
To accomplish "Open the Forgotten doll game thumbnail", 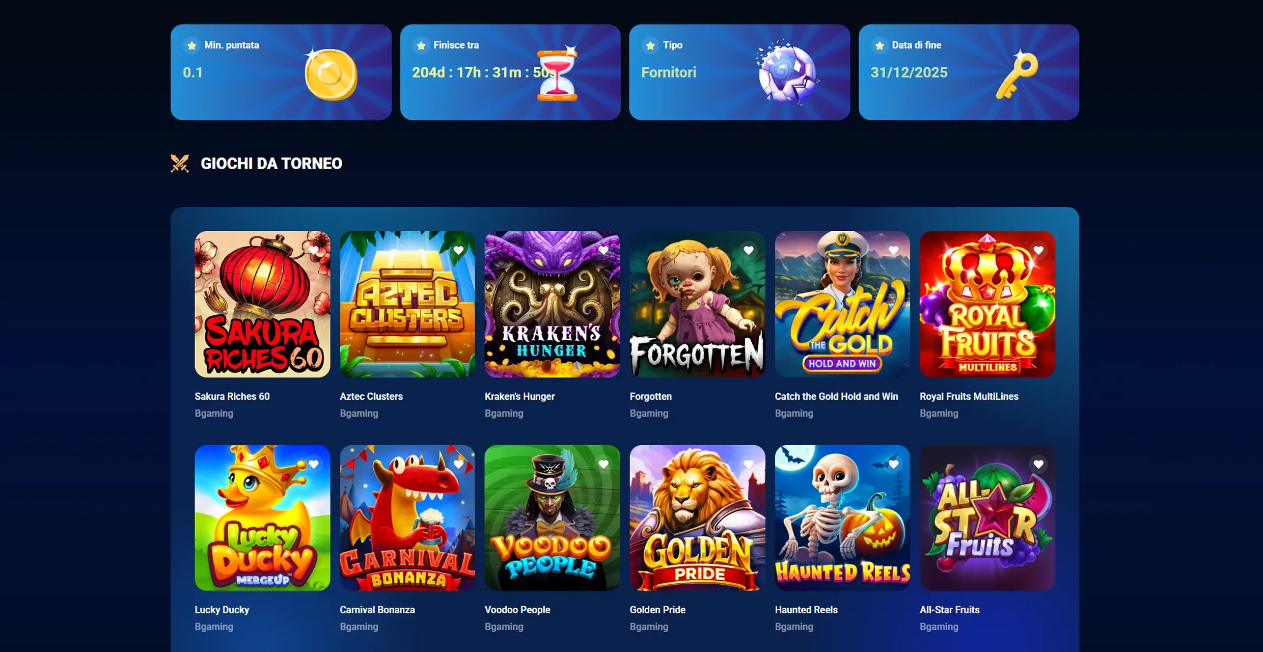I will pyautogui.click(x=697, y=304).
